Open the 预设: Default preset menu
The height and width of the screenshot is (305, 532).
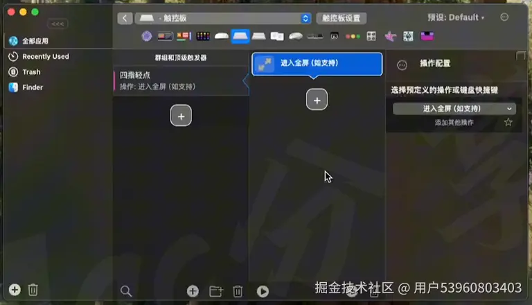click(x=456, y=17)
